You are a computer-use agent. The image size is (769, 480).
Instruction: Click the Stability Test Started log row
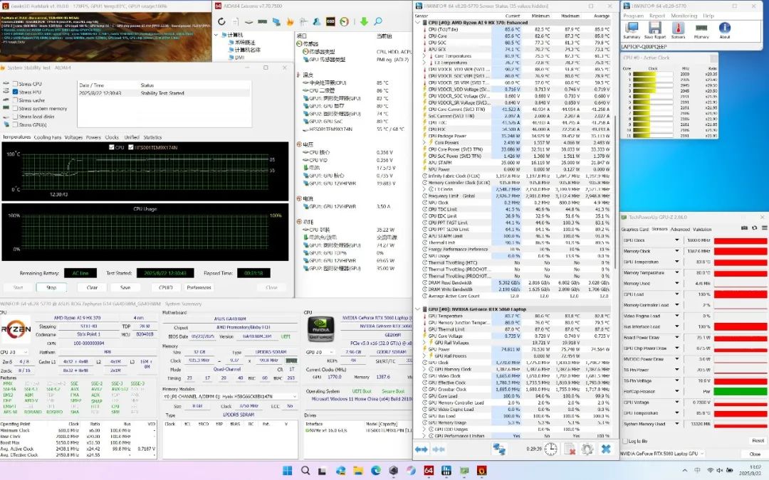point(164,93)
